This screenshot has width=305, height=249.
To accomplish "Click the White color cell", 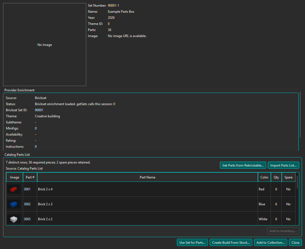I will [264, 219].
